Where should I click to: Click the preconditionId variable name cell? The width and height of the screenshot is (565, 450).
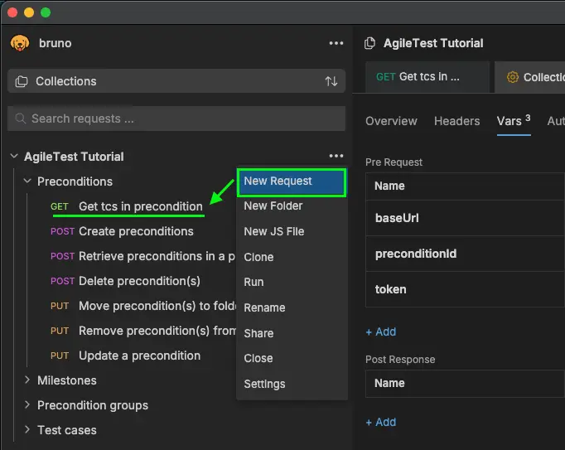coord(465,254)
